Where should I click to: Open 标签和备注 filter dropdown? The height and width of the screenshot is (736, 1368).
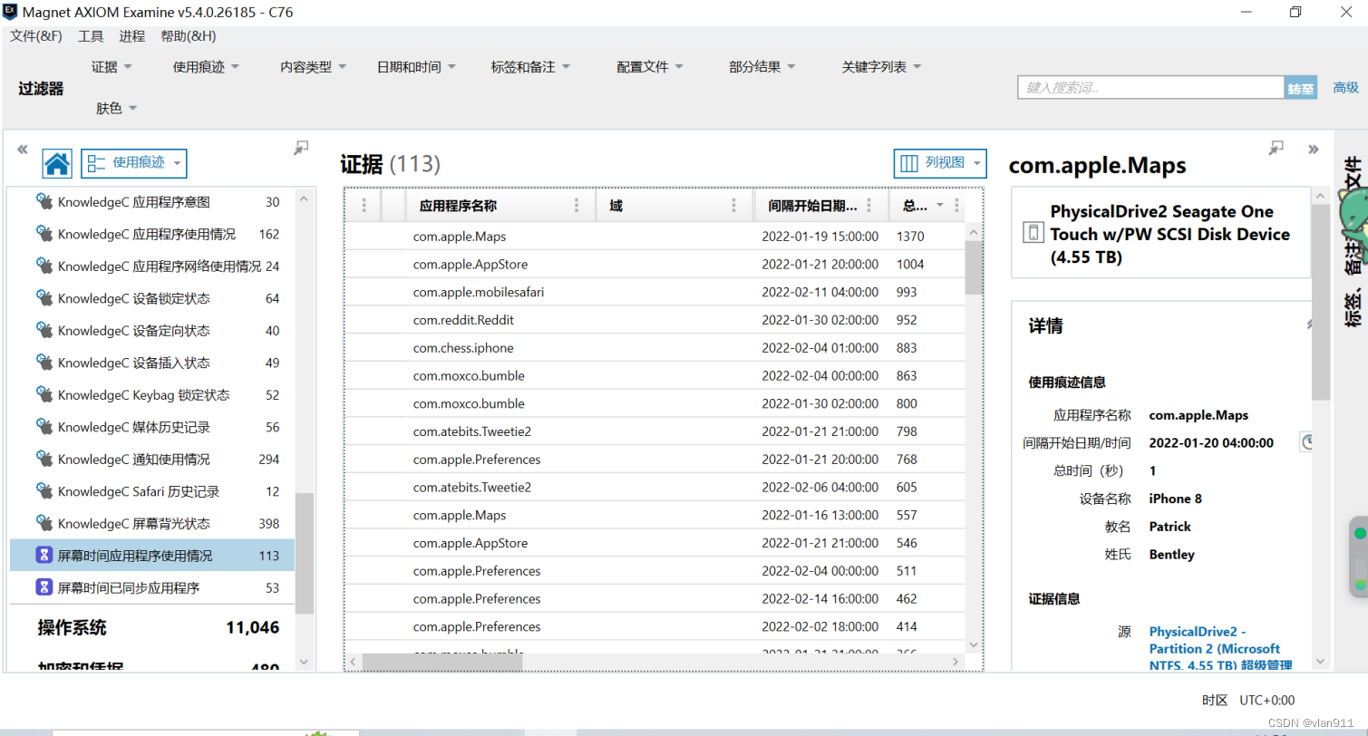530,67
